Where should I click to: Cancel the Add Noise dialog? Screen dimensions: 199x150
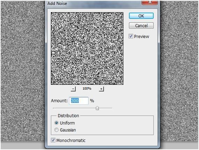pyautogui.click(x=141, y=25)
